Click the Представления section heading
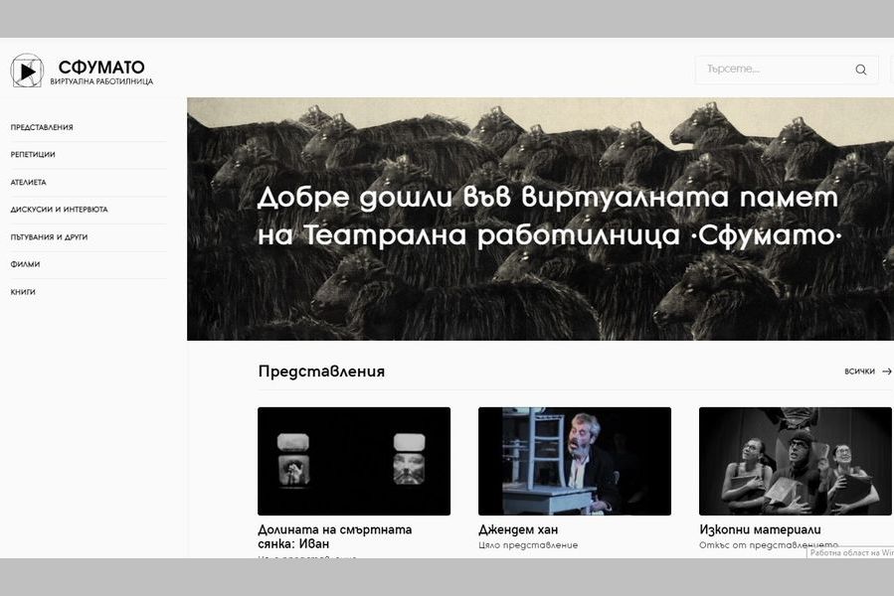The image size is (894, 596). [321, 372]
